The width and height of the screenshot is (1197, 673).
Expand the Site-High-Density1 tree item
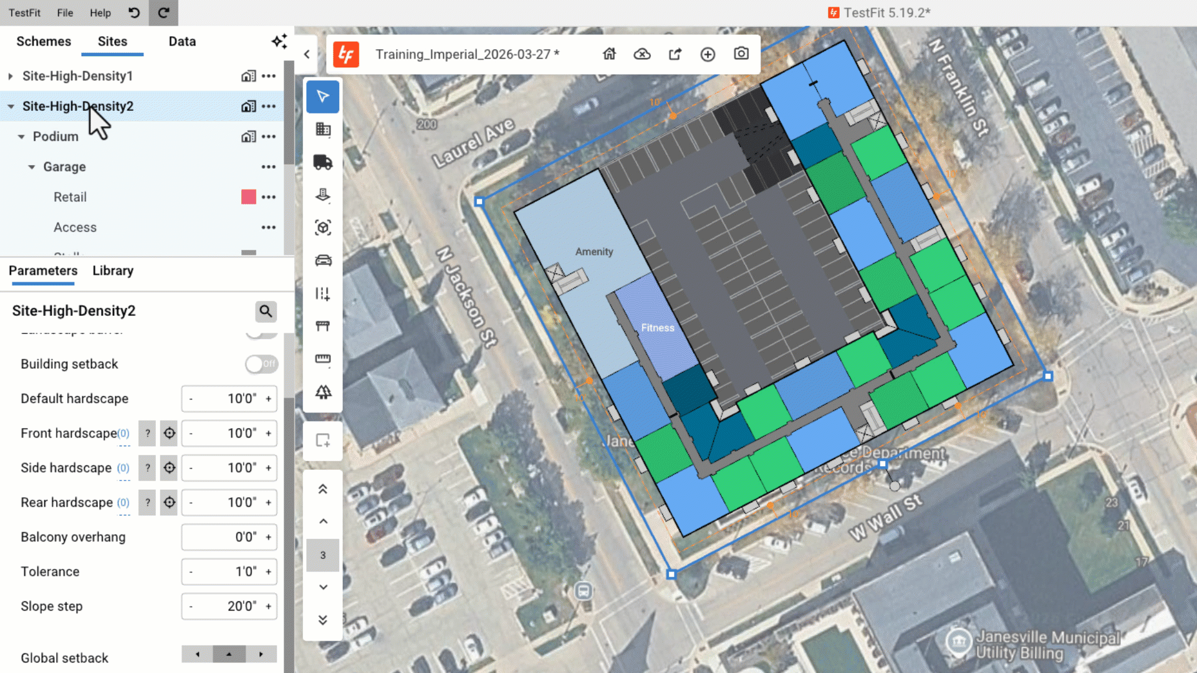point(11,76)
